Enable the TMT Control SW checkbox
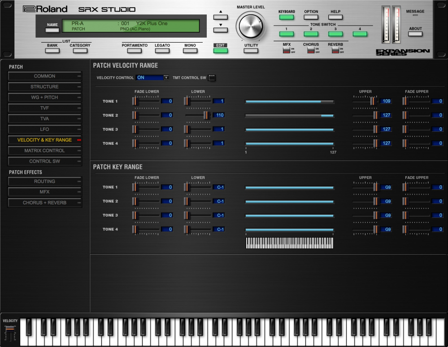The height and width of the screenshot is (347, 448). point(212,78)
